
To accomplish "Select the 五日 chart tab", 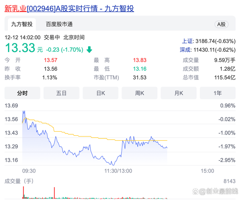I will pos(62,93).
